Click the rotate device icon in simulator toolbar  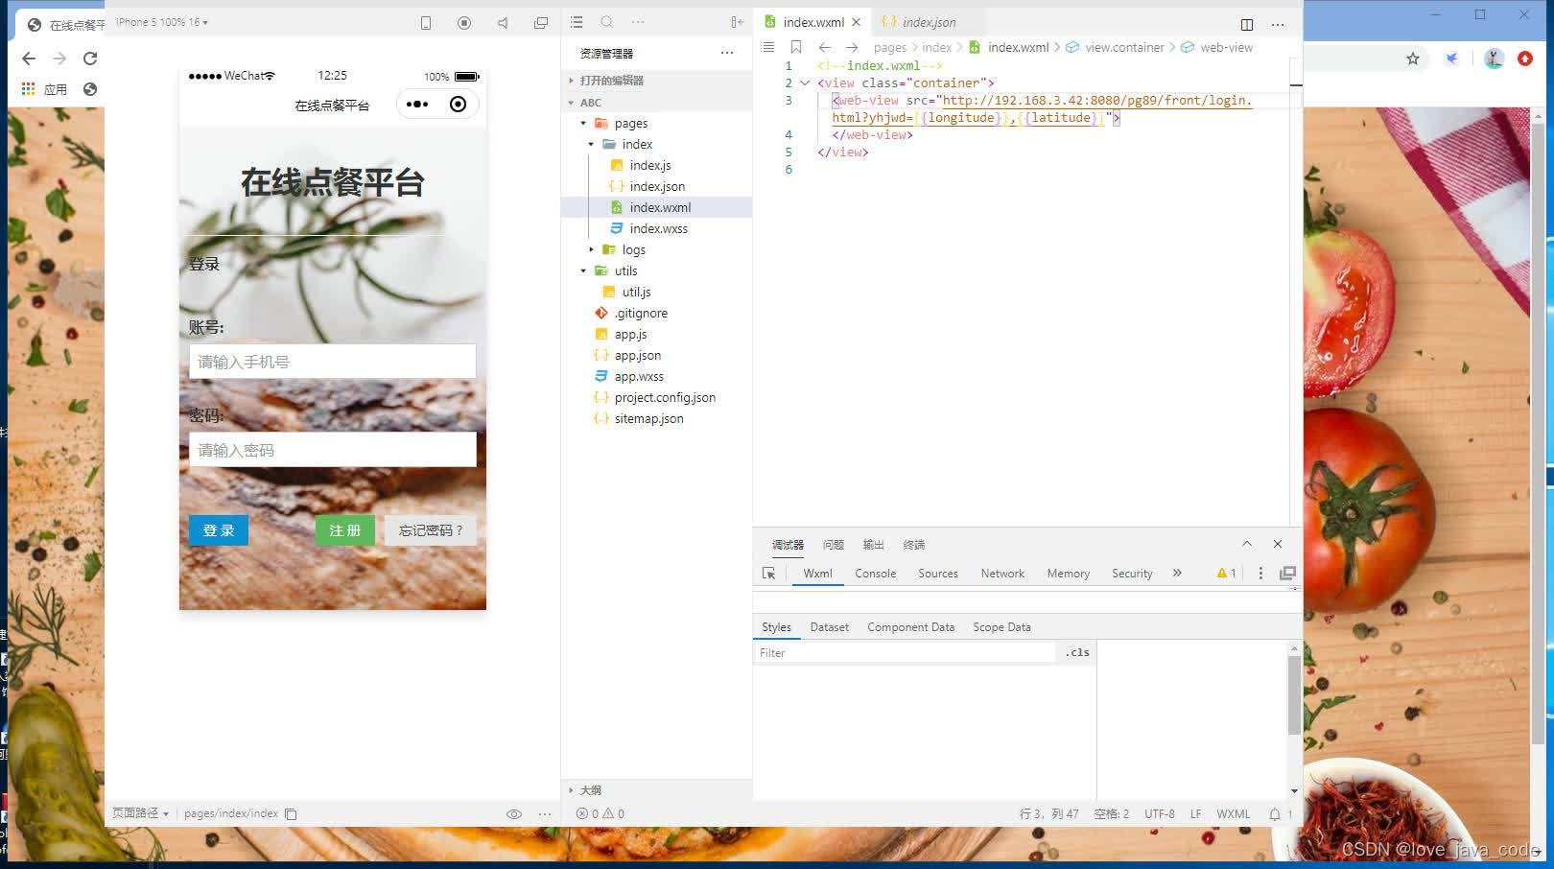pos(425,22)
